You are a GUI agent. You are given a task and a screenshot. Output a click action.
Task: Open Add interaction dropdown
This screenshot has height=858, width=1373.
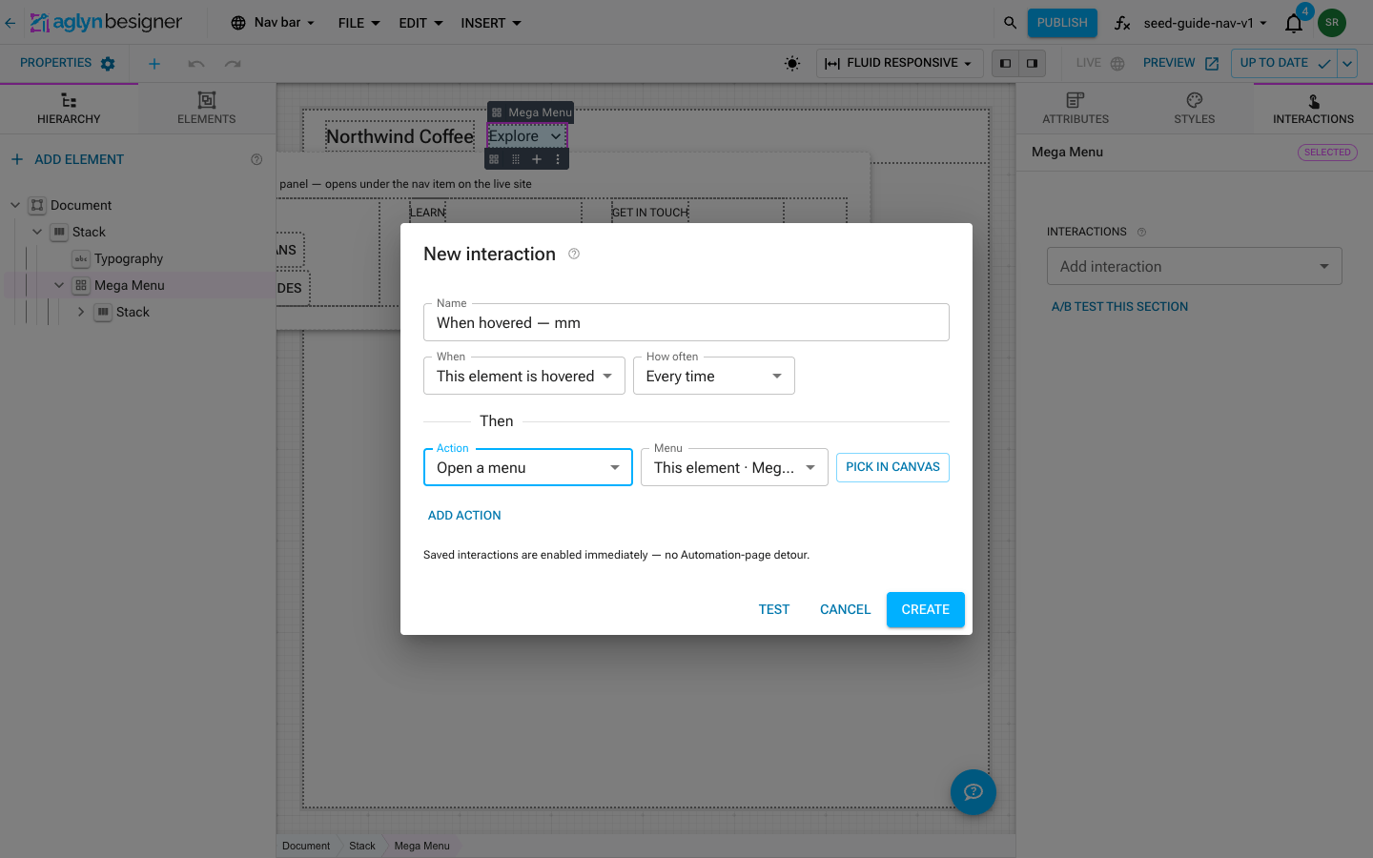pos(1195,266)
